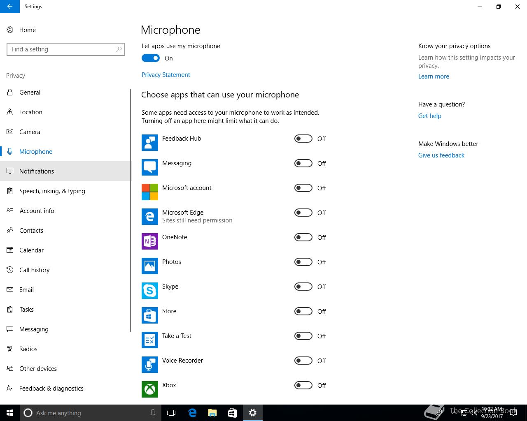Turn off Let apps use my microphone
This screenshot has height=421, width=527.
(x=151, y=58)
